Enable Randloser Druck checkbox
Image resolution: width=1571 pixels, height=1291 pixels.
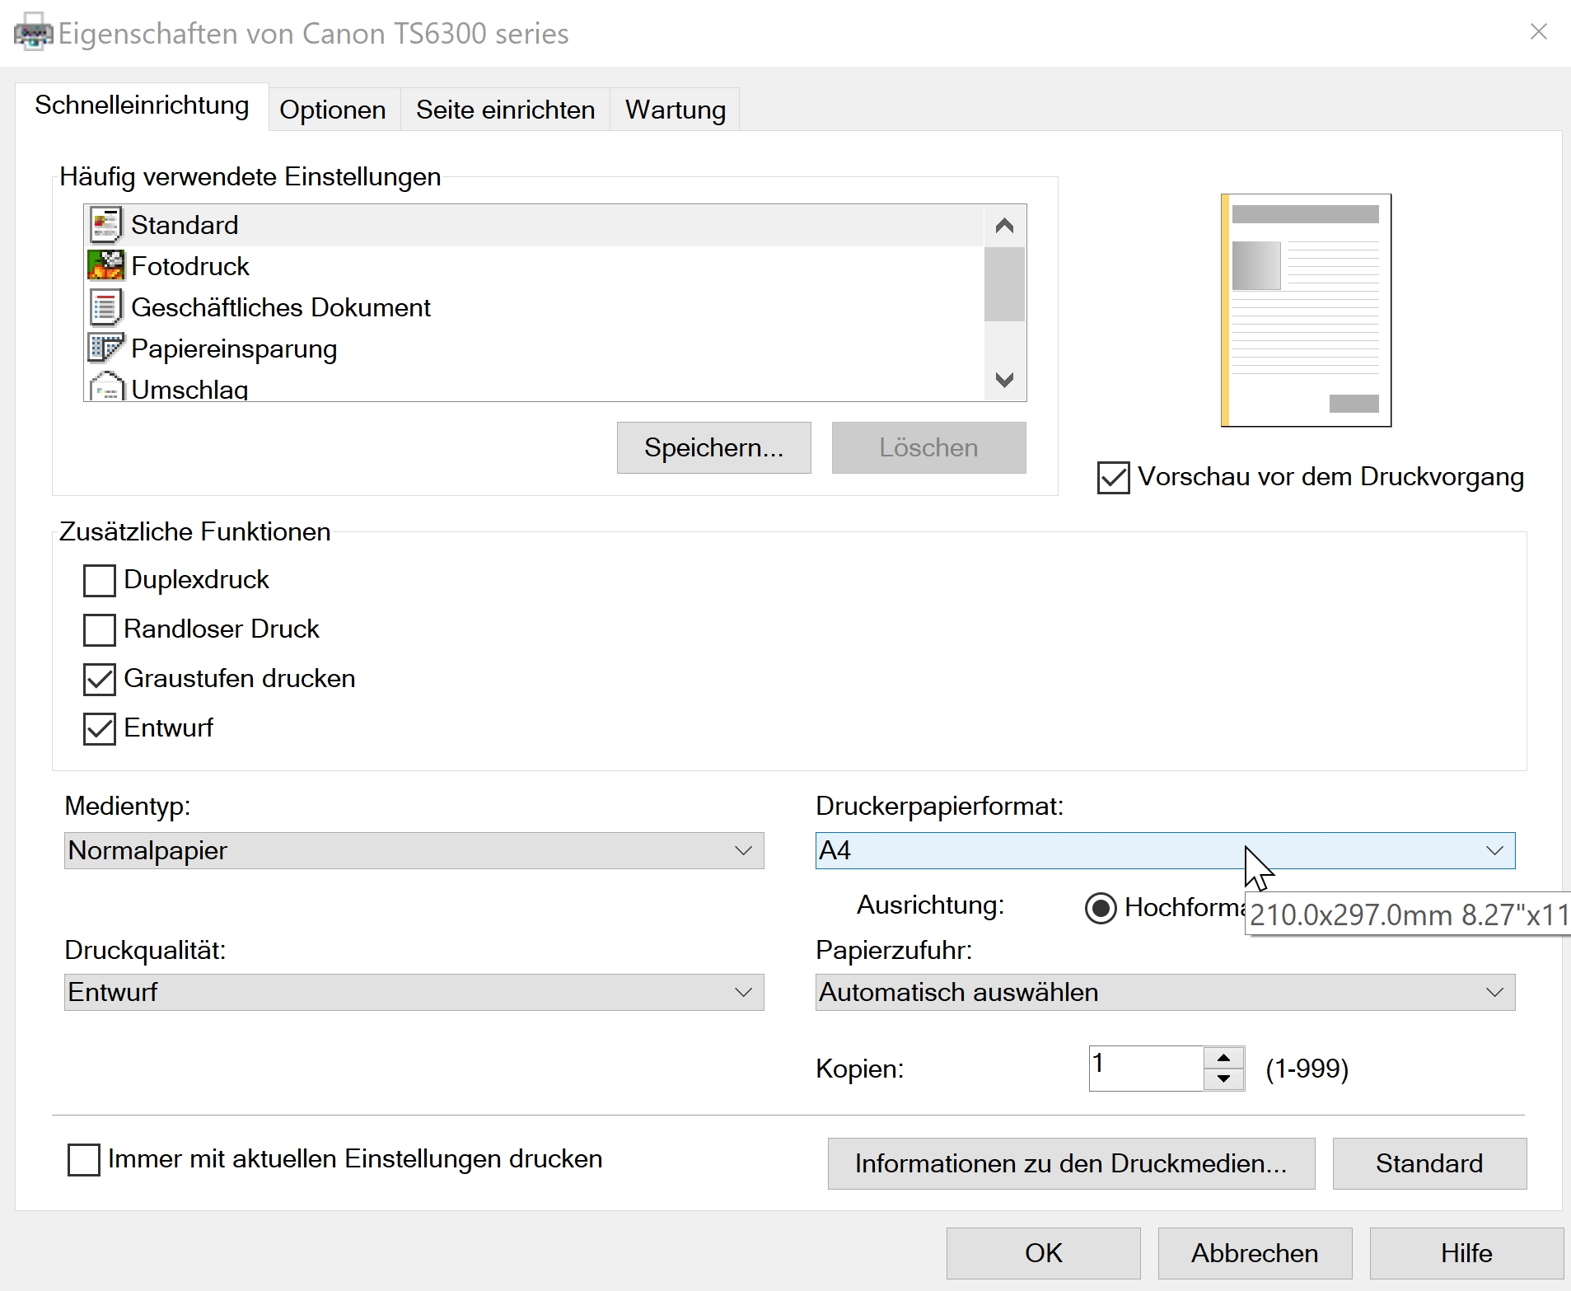coord(100,629)
